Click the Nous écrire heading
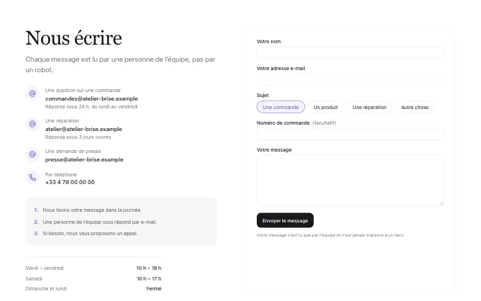Screen dimensions: 481x301 click(74, 38)
